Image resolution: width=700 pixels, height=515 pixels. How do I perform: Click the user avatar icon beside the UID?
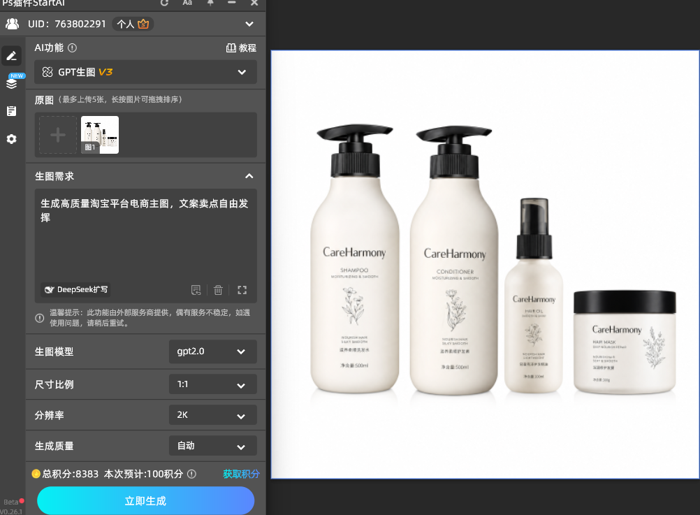tap(13, 24)
